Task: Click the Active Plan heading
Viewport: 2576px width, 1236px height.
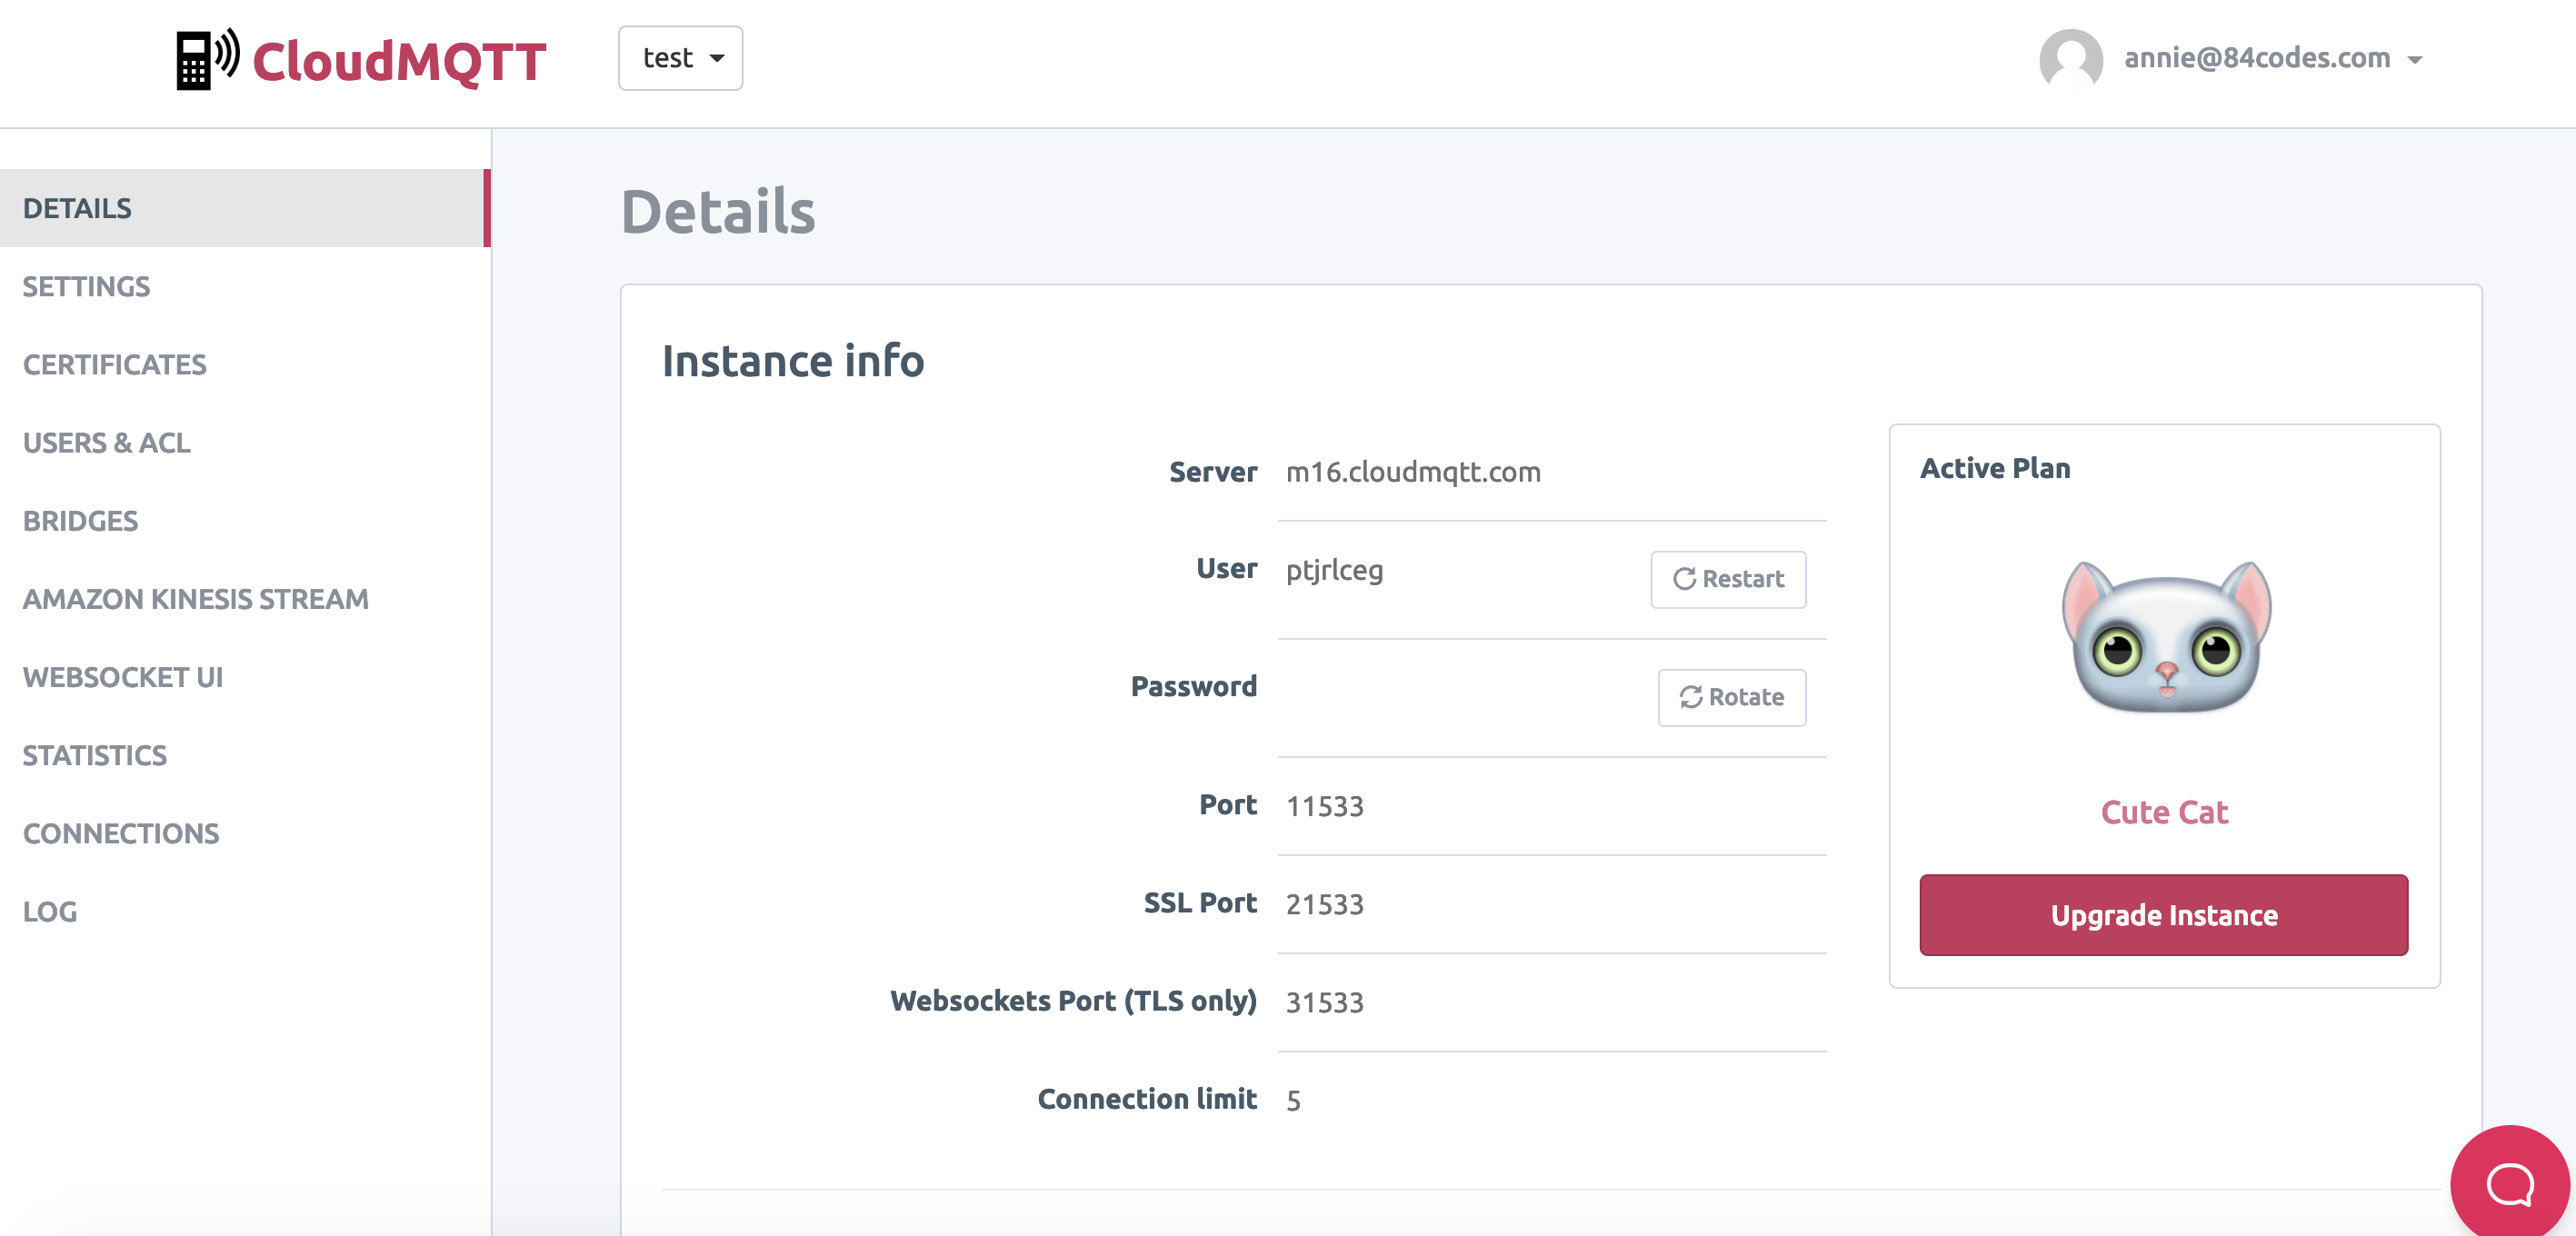Action: point(1995,468)
